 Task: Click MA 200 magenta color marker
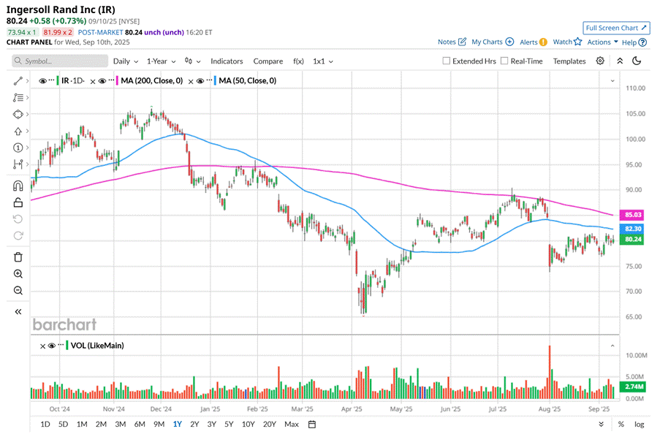pyautogui.click(x=117, y=80)
